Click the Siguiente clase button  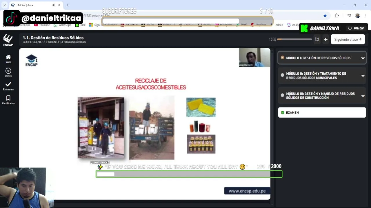point(348,39)
